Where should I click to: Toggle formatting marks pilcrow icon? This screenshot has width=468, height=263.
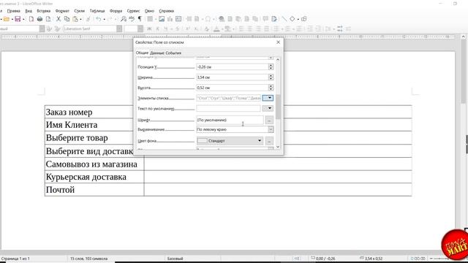tap(140, 19)
